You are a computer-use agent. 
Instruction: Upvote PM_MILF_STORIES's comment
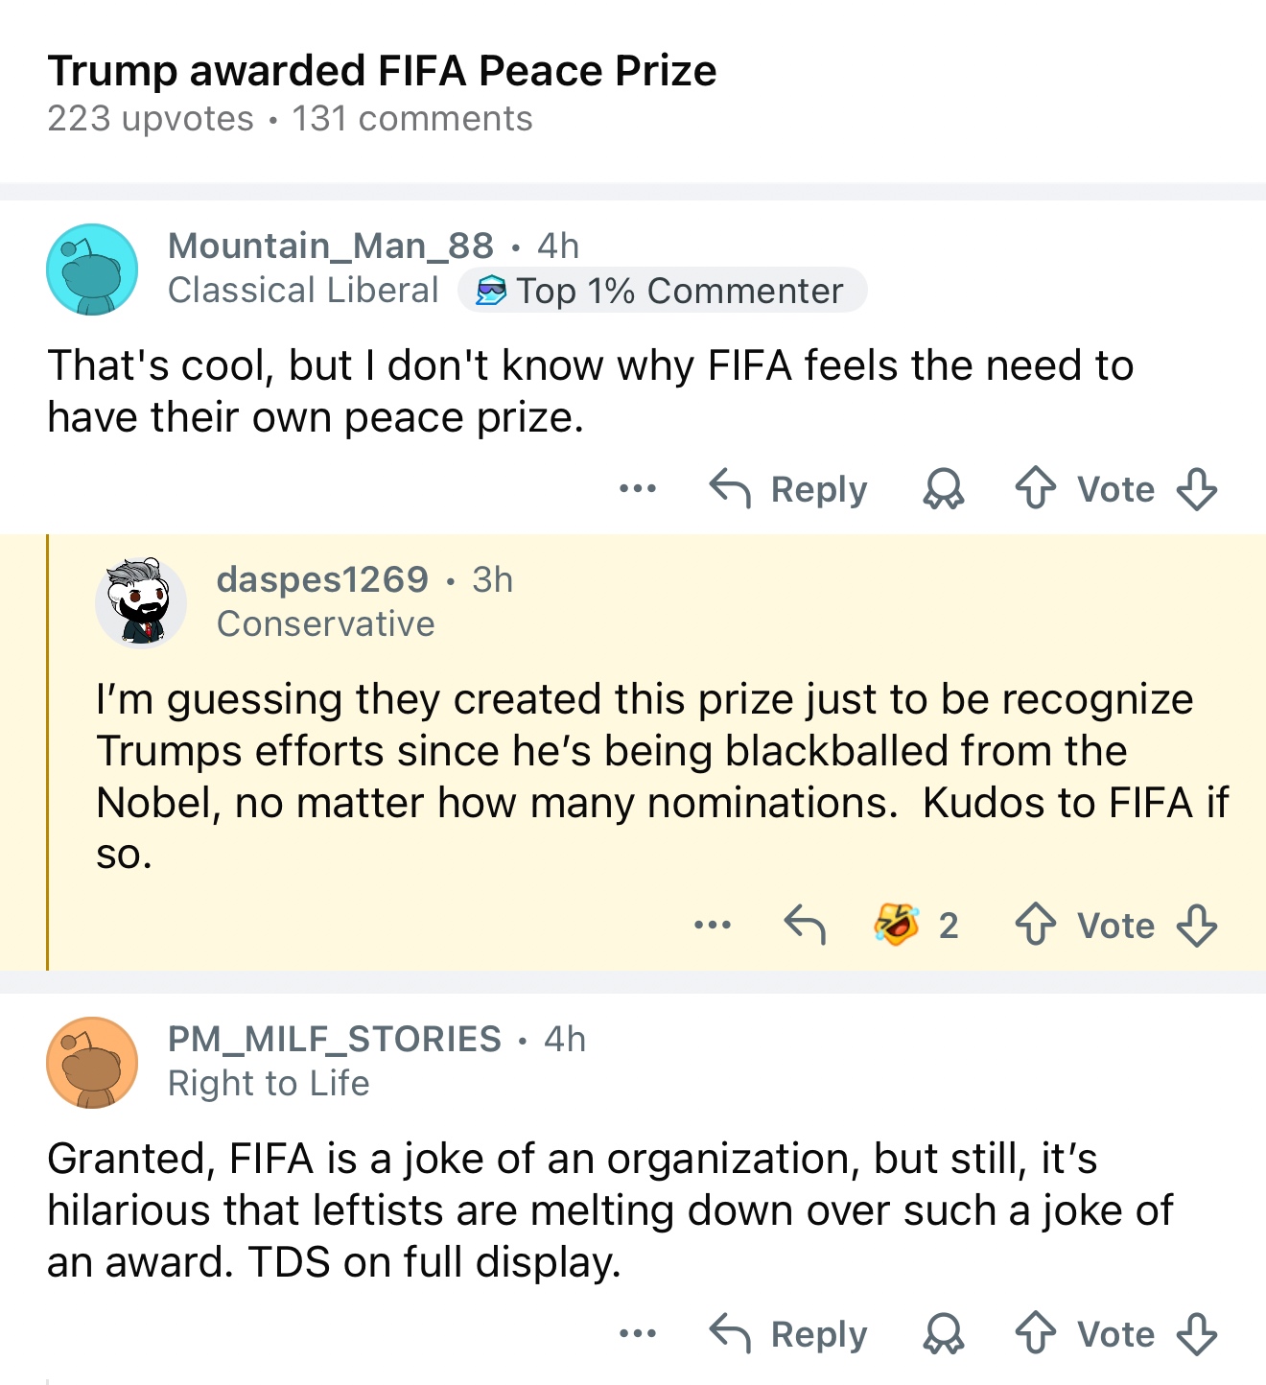click(1035, 1333)
